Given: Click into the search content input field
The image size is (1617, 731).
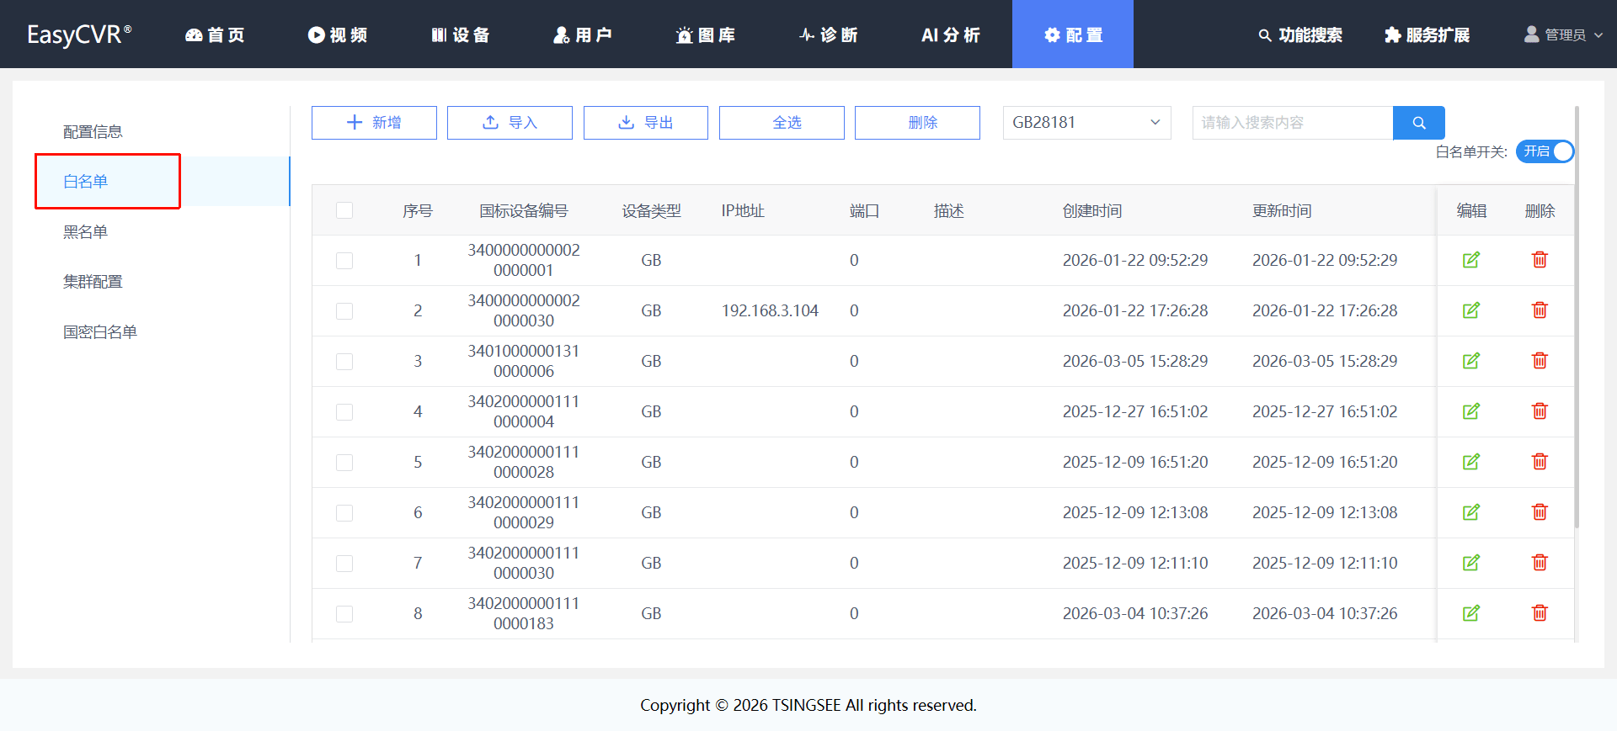Looking at the screenshot, I should (x=1293, y=123).
